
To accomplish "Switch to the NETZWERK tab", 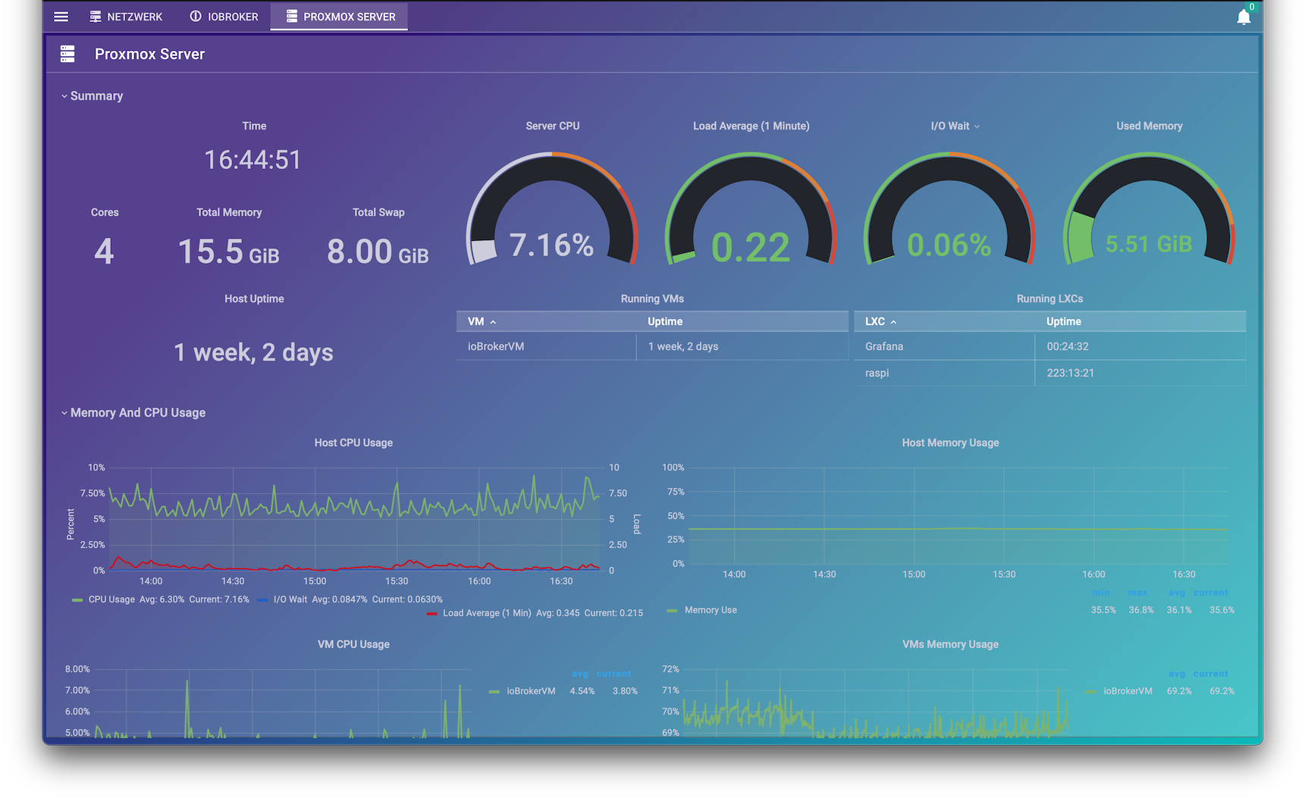I will tap(126, 17).
